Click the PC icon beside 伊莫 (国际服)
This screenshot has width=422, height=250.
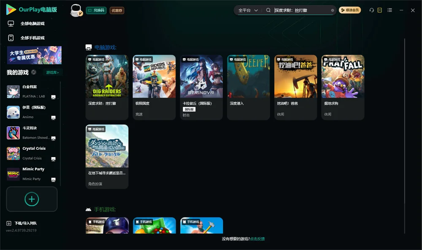[x=53, y=118]
